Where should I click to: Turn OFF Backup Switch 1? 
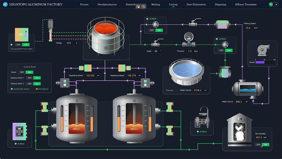30,78
